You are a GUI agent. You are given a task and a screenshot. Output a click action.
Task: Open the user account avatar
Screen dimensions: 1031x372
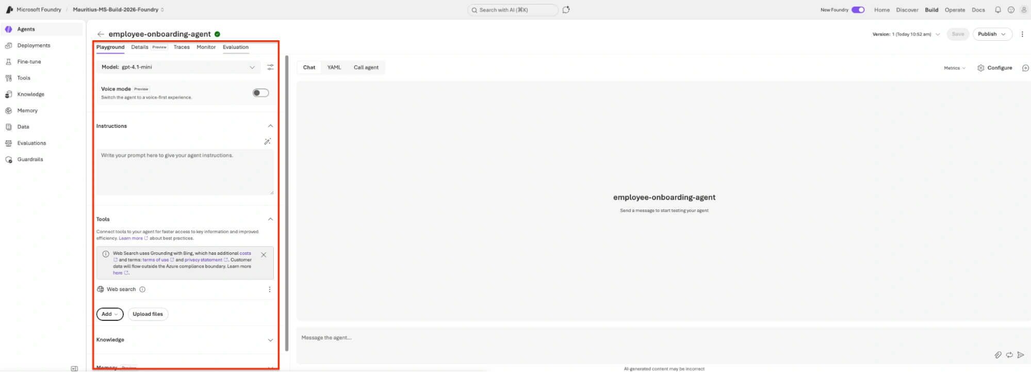point(1024,10)
